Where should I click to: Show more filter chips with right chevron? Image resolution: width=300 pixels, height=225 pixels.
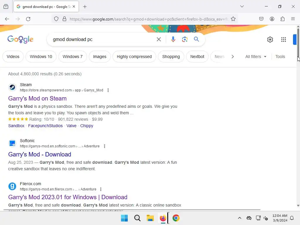click(232, 57)
